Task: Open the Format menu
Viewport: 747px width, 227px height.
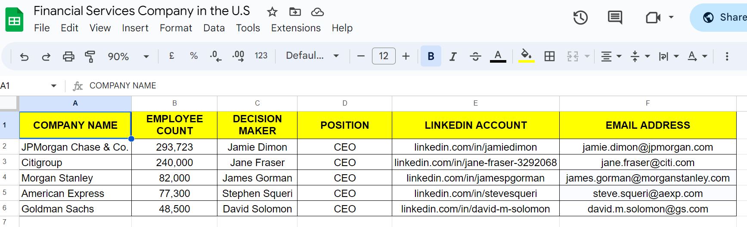Action: click(176, 28)
